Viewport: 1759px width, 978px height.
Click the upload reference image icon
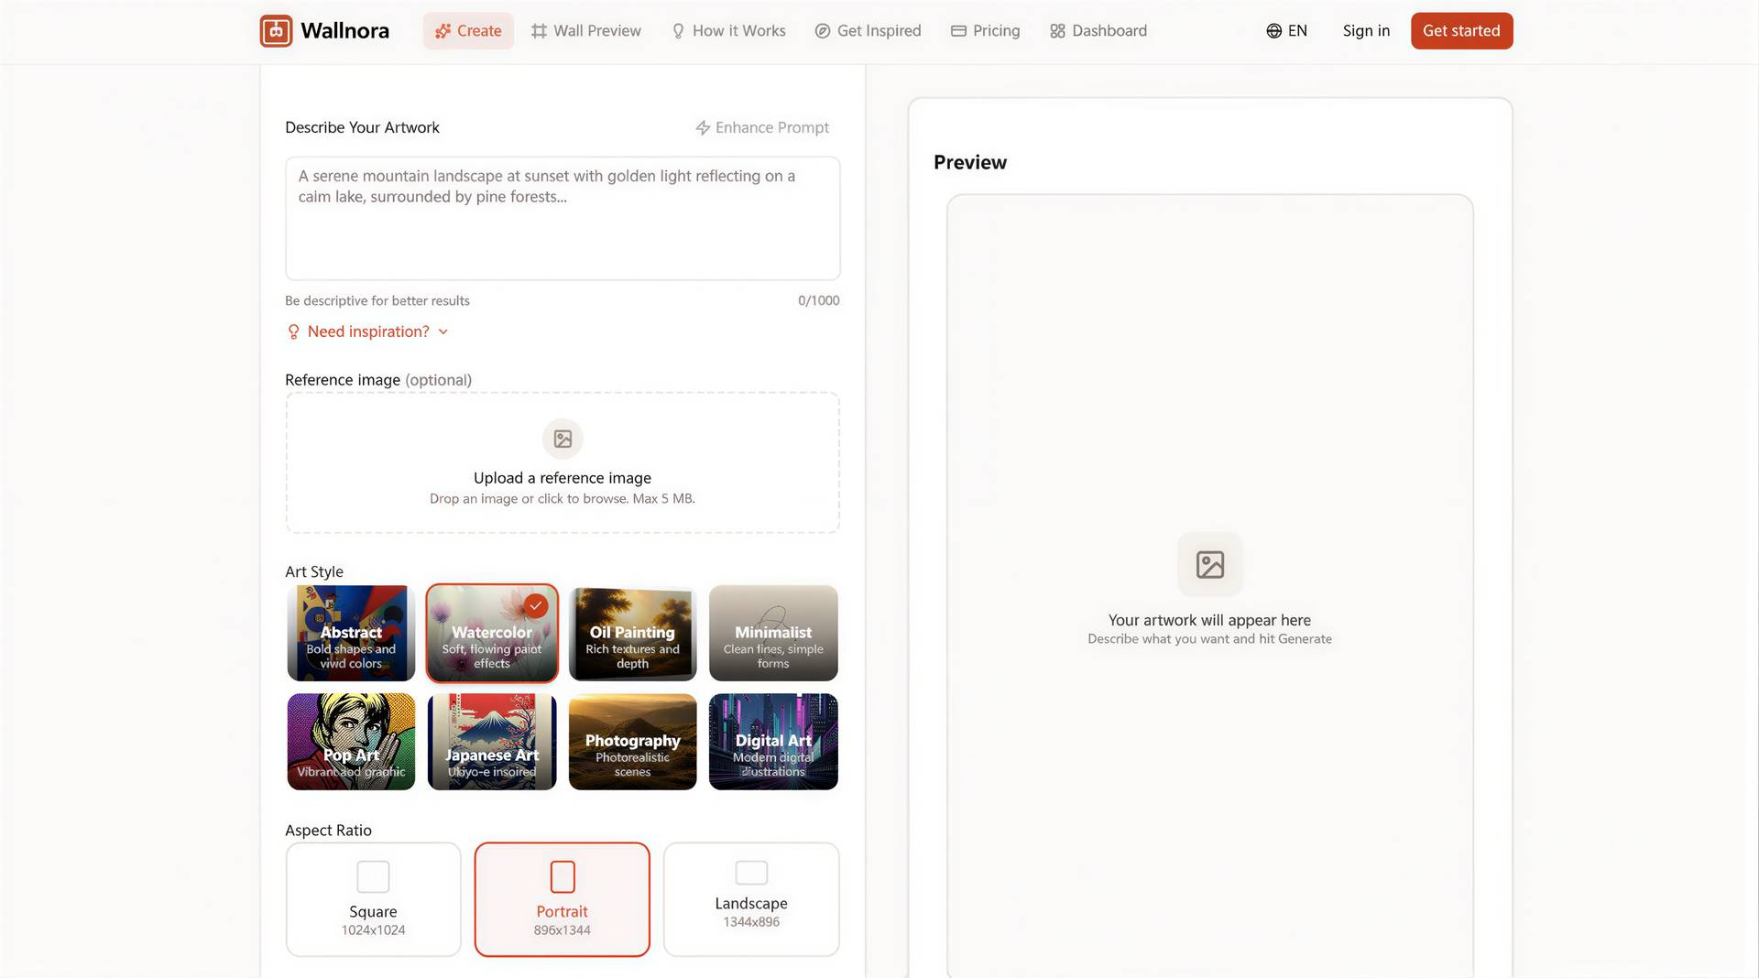pos(563,439)
